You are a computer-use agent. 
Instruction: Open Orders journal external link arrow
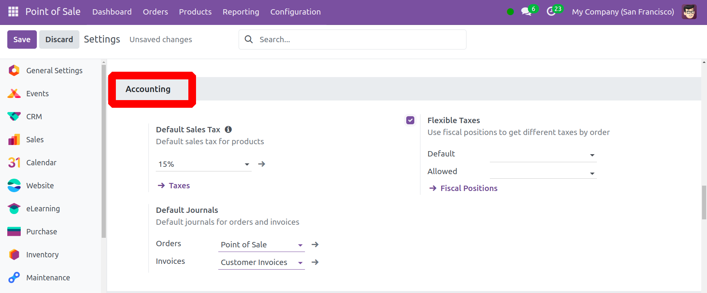(x=315, y=245)
